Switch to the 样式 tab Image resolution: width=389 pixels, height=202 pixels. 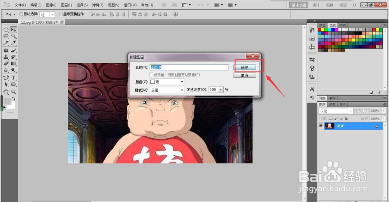click(342, 25)
